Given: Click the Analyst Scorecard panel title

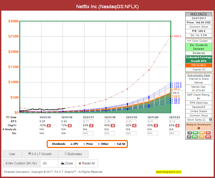Looking at the screenshot, I should [198, 125].
